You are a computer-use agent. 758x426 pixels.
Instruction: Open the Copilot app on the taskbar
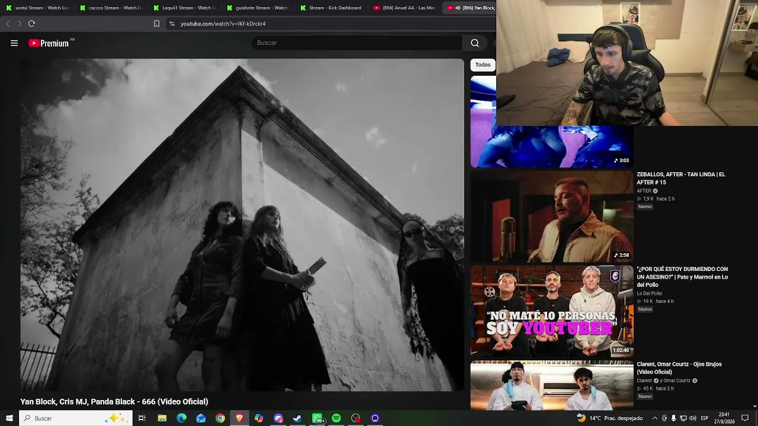(x=259, y=418)
